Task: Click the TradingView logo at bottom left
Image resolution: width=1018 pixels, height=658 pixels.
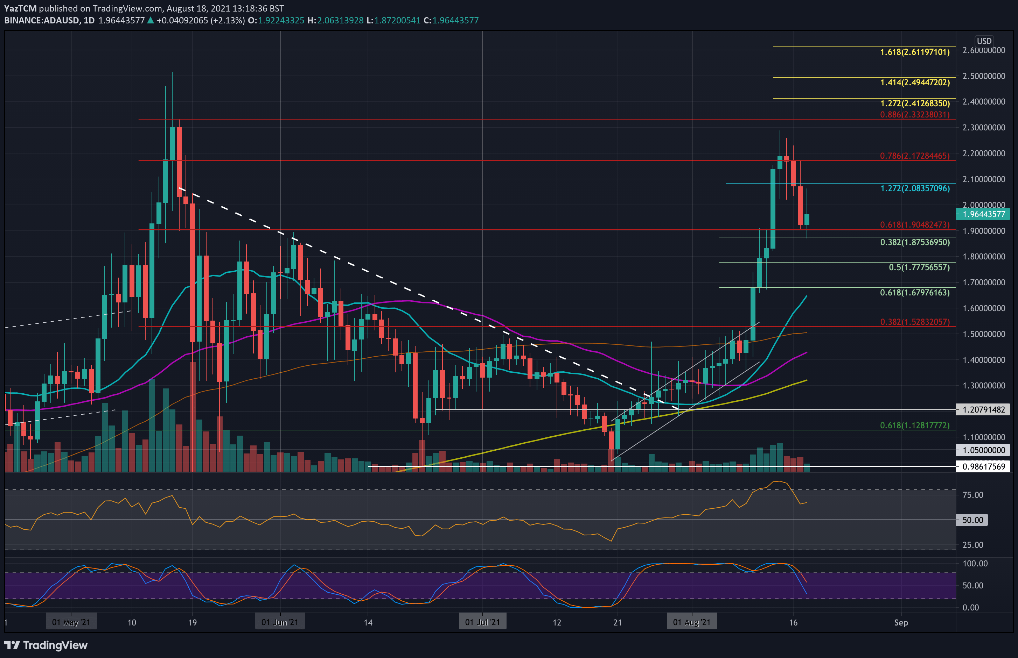Action: [x=46, y=645]
